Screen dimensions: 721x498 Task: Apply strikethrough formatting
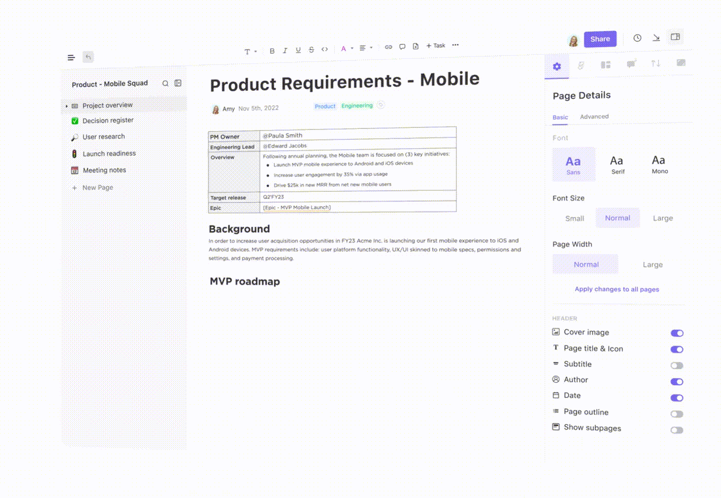click(x=312, y=49)
